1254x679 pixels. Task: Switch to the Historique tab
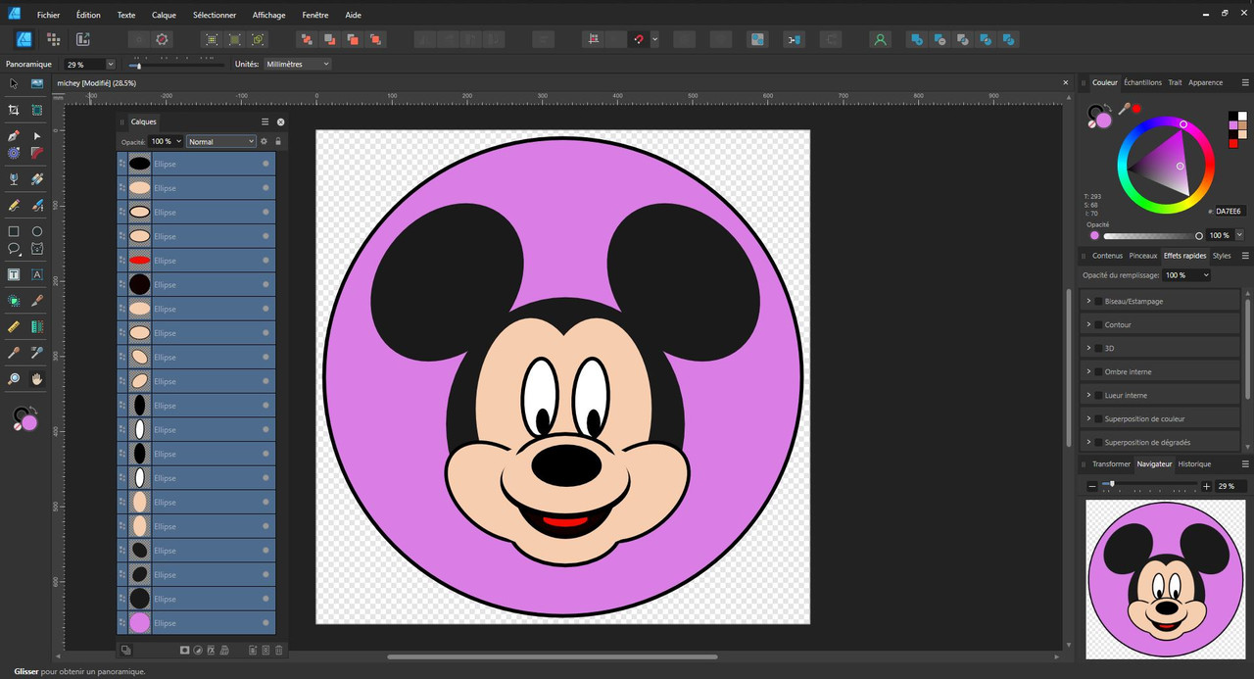1194,463
